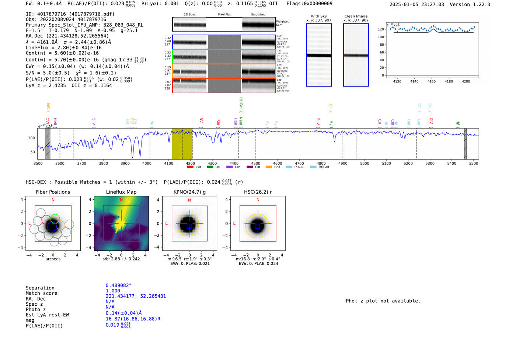The height and width of the screenshot is (351, 516).
Task: Select the CIV purple legend swatch
Action: tap(230, 167)
